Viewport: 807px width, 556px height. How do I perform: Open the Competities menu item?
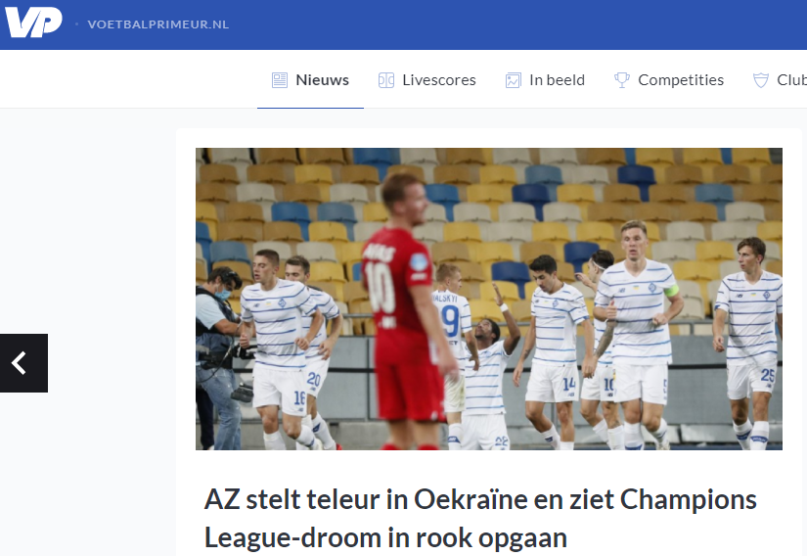click(x=681, y=80)
